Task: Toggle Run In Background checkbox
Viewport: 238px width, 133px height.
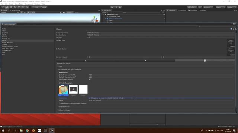Action: point(90,79)
